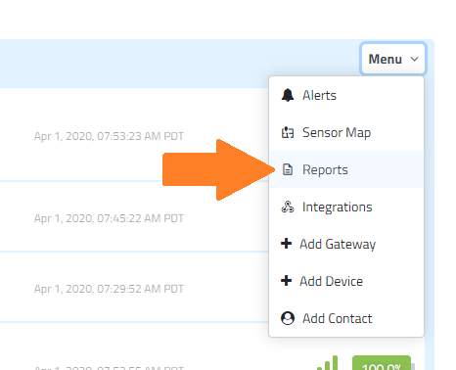Collapse menu using the chevron arrow
The image size is (456, 370).
(x=414, y=59)
